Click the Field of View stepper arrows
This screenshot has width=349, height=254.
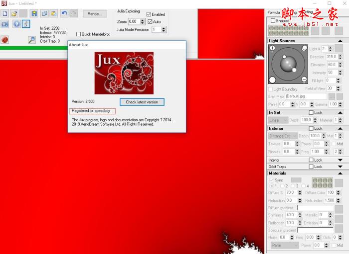339,88
